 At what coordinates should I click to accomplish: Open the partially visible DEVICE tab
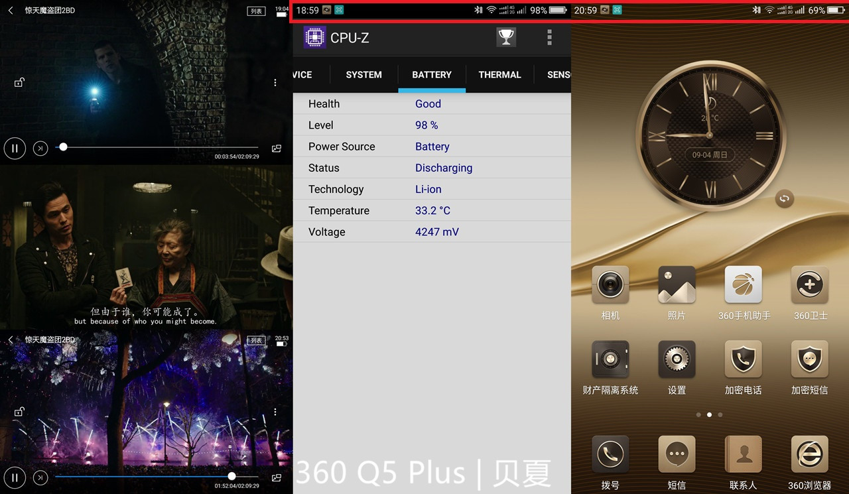(x=302, y=75)
